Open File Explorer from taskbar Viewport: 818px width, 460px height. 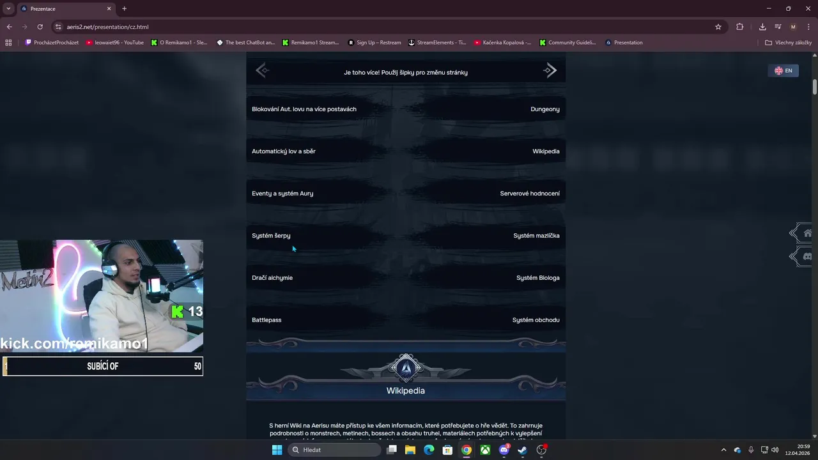(x=410, y=450)
